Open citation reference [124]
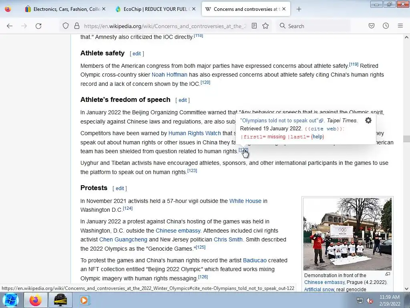410x308 pixels. [x=128, y=208]
